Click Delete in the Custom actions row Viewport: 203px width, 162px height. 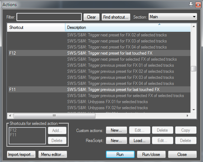click(x=163, y=130)
